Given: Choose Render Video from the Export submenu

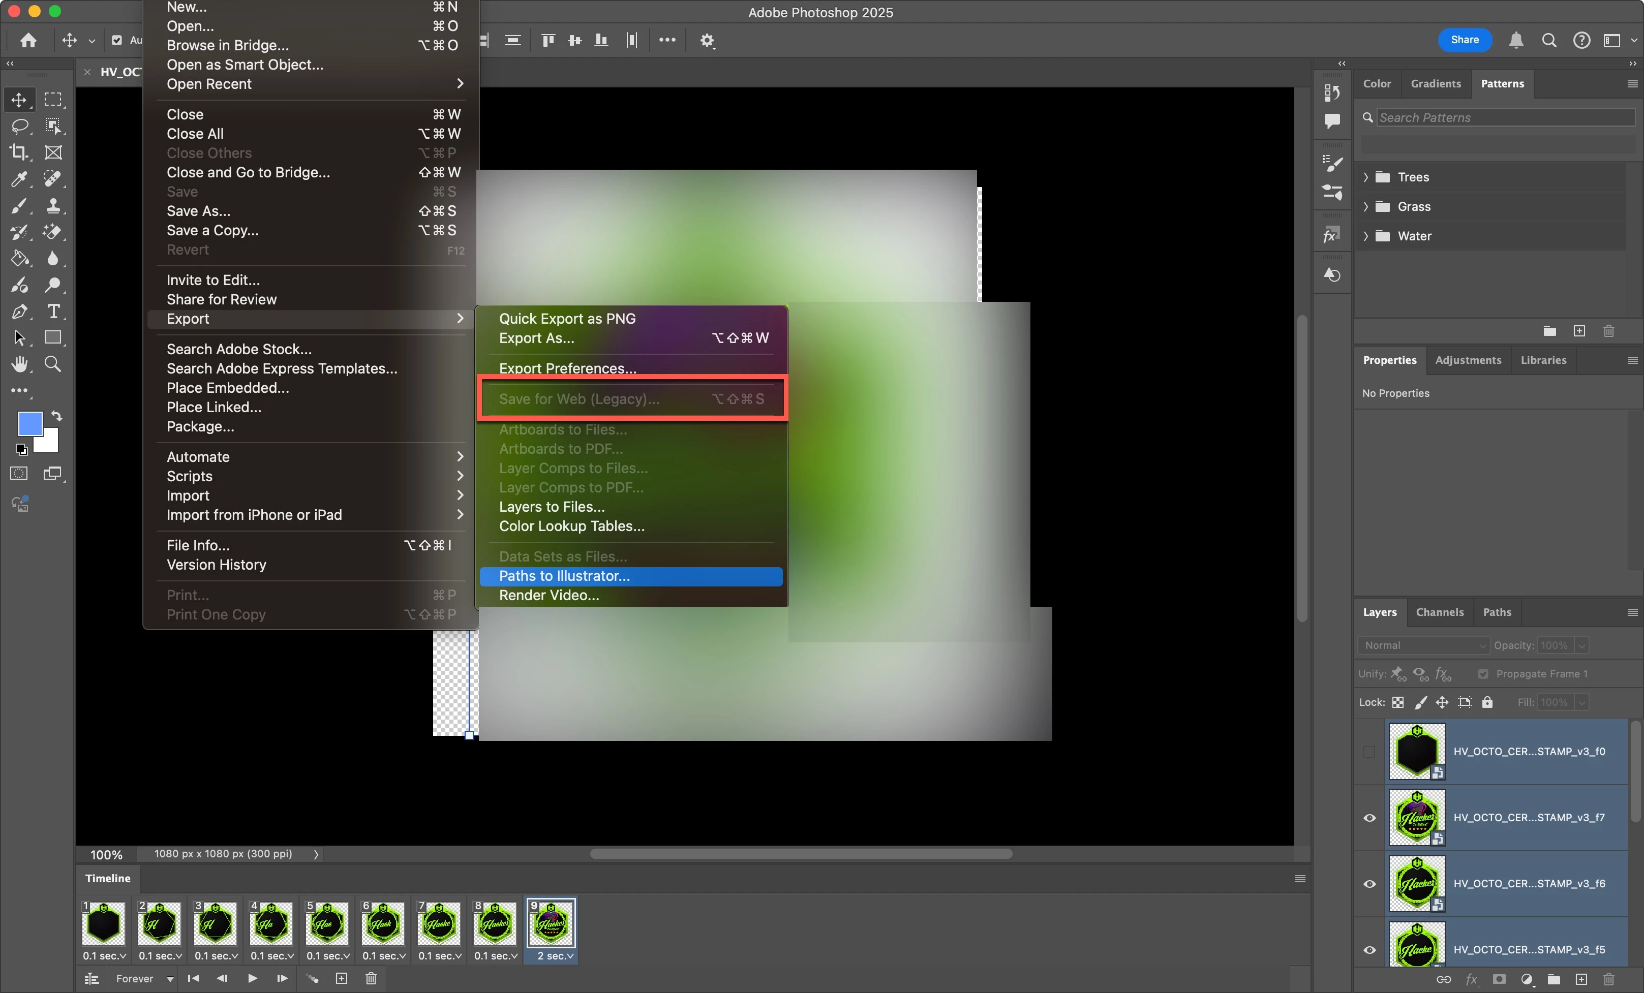Looking at the screenshot, I should pos(549,595).
